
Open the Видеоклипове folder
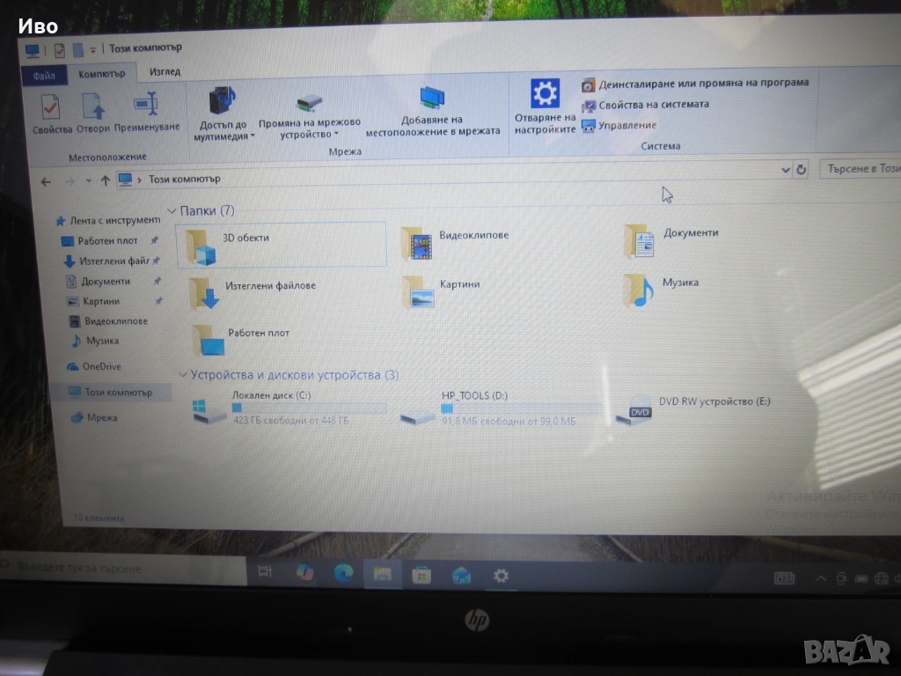[x=418, y=244]
